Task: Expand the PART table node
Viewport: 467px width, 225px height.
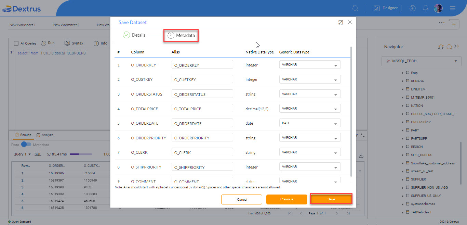Action: (402, 130)
